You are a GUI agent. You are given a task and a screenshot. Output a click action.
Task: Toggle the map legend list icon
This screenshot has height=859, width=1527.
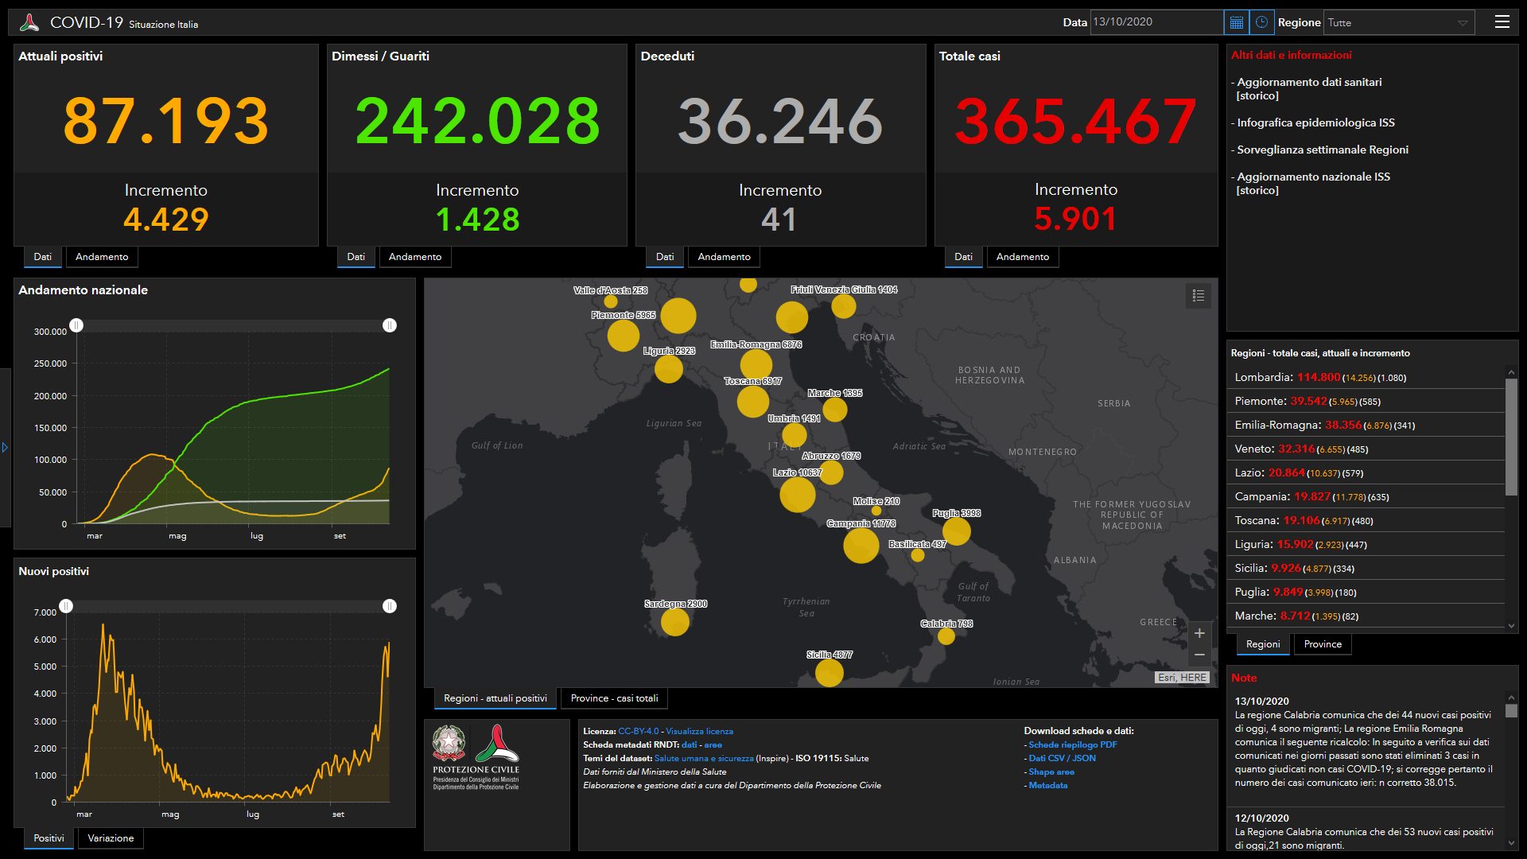(1199, 296)
